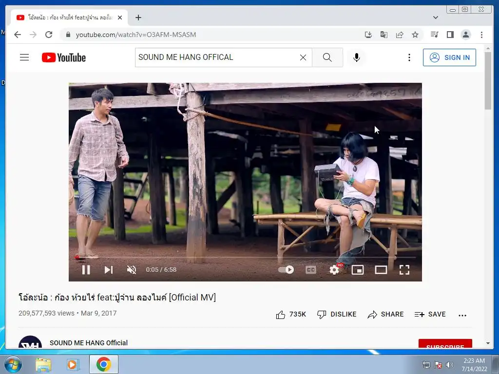Go to the YouTube home logo
The height and width of the screenshot is (374, 499).
point(64,57)
